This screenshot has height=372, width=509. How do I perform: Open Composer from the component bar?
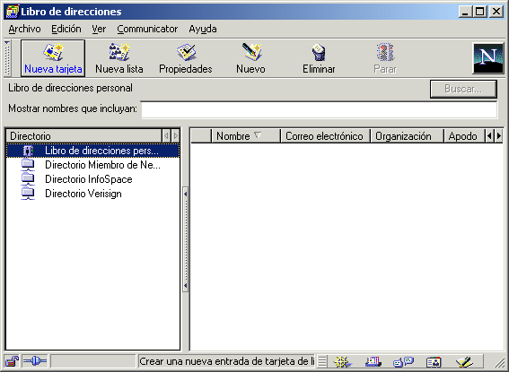pos(464,361)
